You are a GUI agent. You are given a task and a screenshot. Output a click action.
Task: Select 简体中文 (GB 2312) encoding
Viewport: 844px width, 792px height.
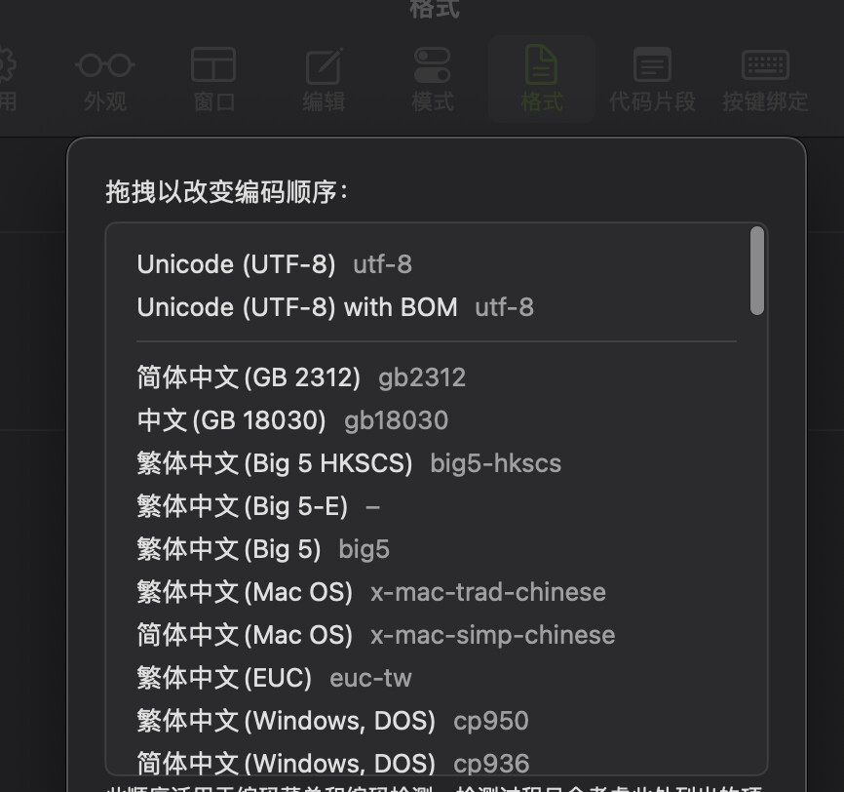click(x=437, y=377)
